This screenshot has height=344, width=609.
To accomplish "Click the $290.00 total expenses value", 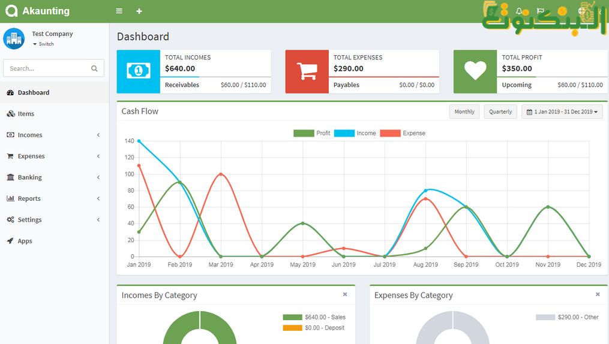I will (349, 69).
